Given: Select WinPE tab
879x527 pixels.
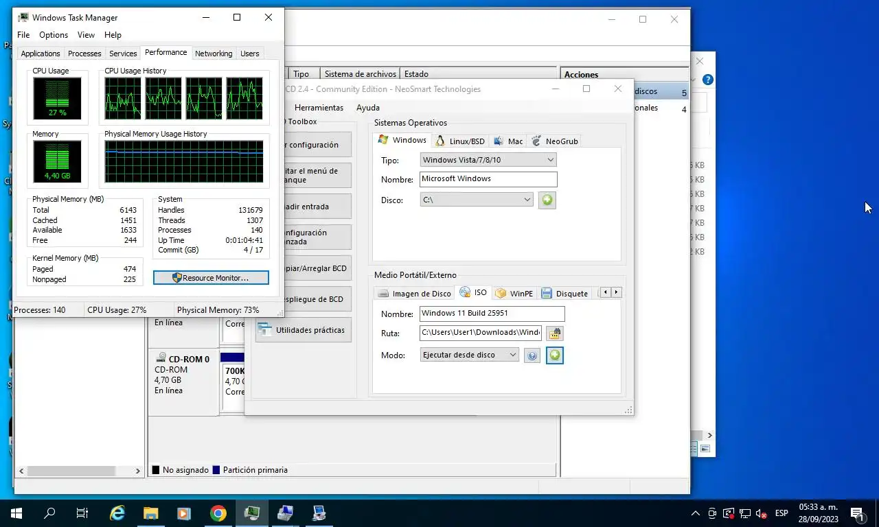Looking at the screenshot, I should pos(514,293).
